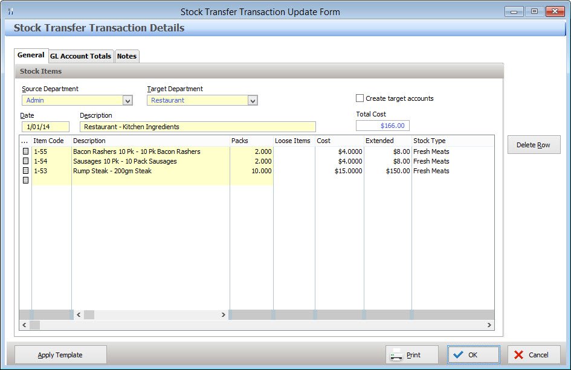The height and width of the screenshot is (370, 571).
Task: Select the General tab
Action: click(x=31, y=55)
